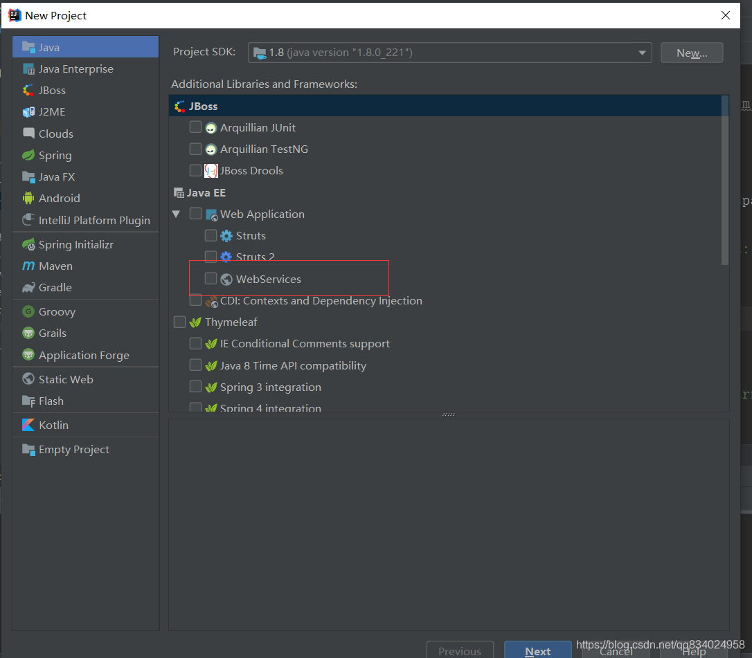
Task: Enable IE Conditional Comments support checkbox
Action: click(x=196, y=343)
